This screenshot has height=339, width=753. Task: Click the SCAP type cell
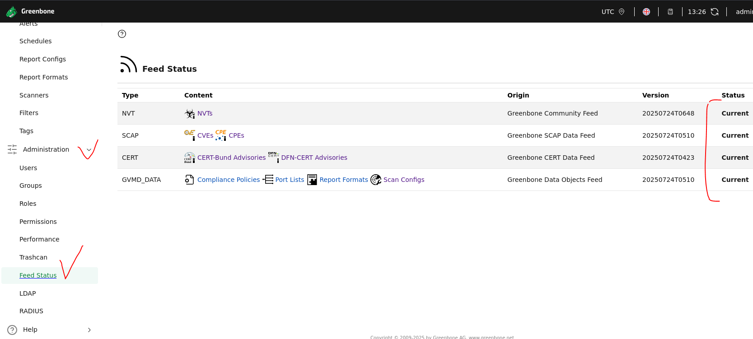click(130, 135)
